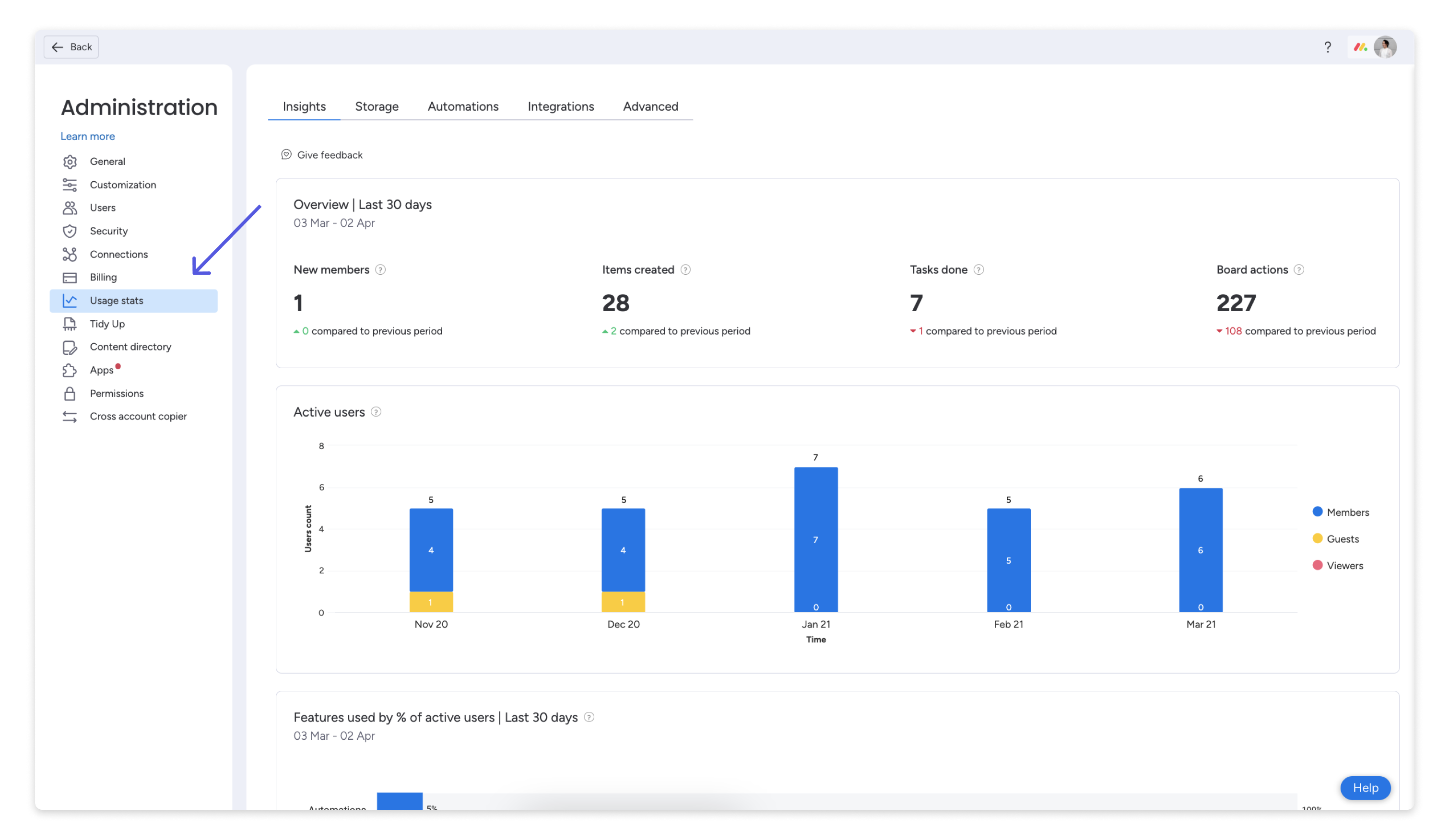Click the Learn more link
This screenshot has width=1449, height=839.
coord(87,136)
